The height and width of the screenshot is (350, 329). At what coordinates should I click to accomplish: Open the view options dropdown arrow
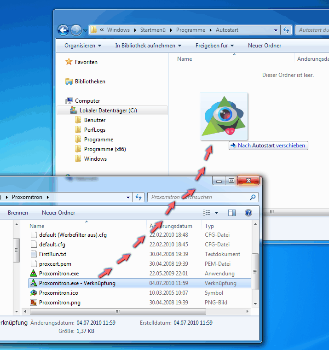coord(217,213)
